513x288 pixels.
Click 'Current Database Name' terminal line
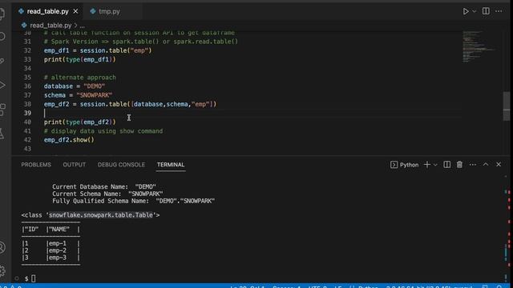tap(104, 186)
